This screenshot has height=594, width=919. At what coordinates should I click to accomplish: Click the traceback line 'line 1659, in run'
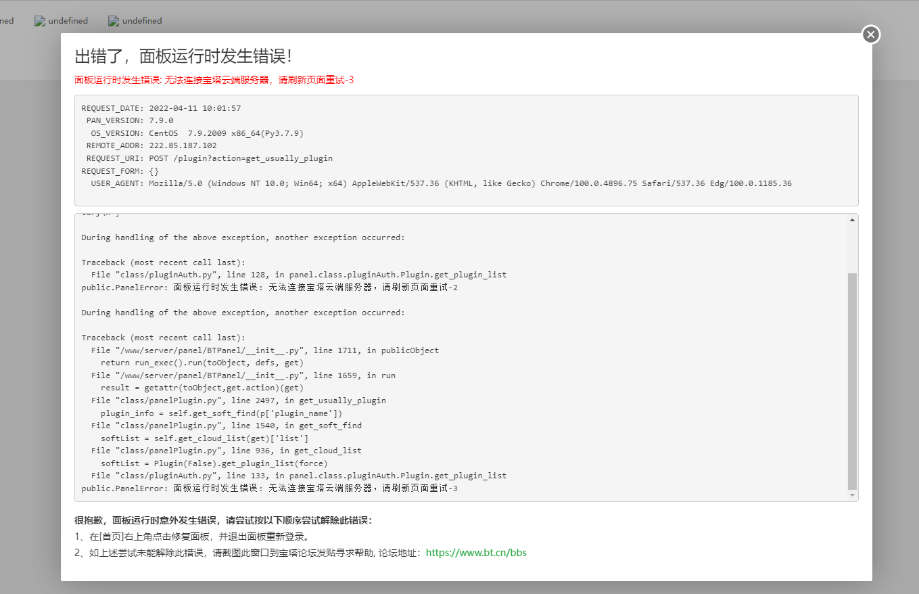click(243, 375)
